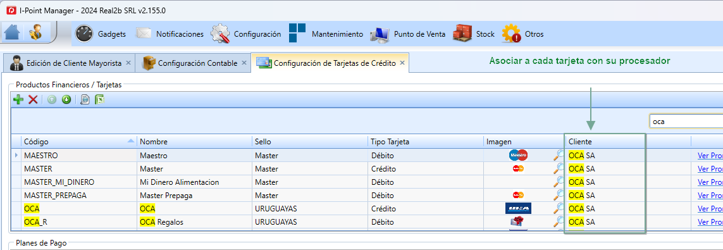
Task: Select the 'MAESTRO' code cell
Action: (79, 156)
